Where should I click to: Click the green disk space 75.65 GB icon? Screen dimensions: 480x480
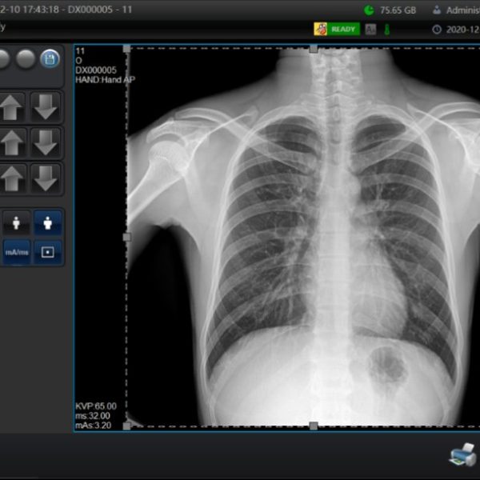(368, 10)
